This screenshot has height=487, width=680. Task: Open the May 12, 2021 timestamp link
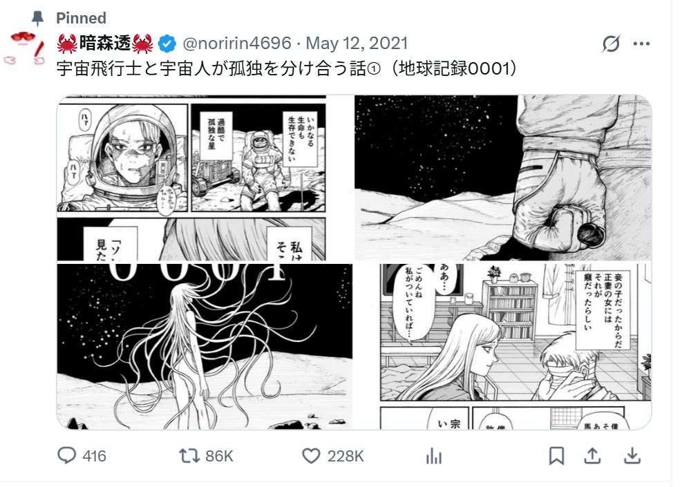357,44
